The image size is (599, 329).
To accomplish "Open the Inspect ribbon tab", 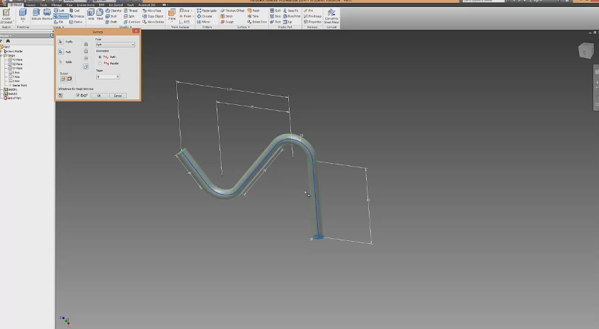I will click(x=31, y=5).
